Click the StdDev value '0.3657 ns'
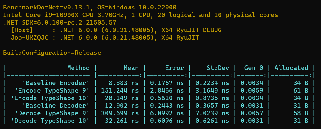321x129 pixels. pos(212,105)
